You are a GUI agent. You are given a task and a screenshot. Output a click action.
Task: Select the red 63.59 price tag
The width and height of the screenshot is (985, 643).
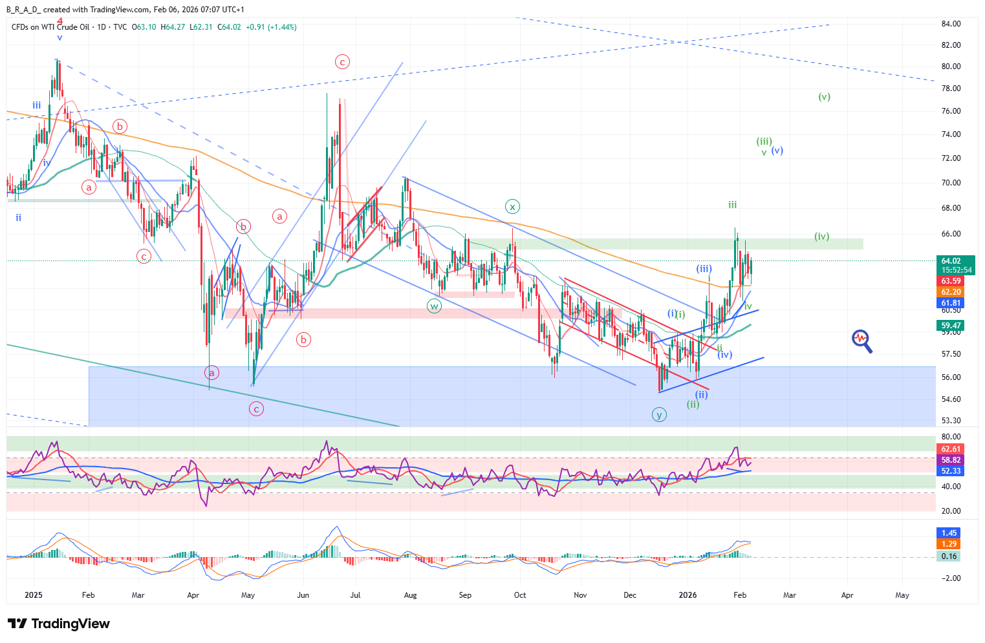pyautogui.click(x=951, y=281)
